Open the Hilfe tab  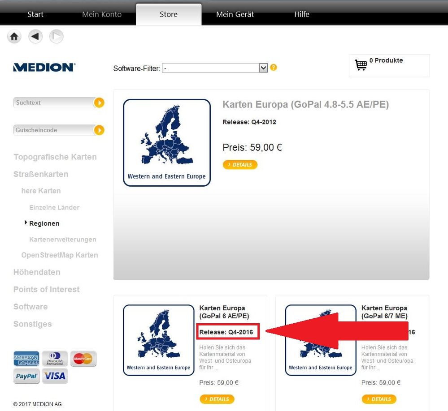click(x=302, y=14)
